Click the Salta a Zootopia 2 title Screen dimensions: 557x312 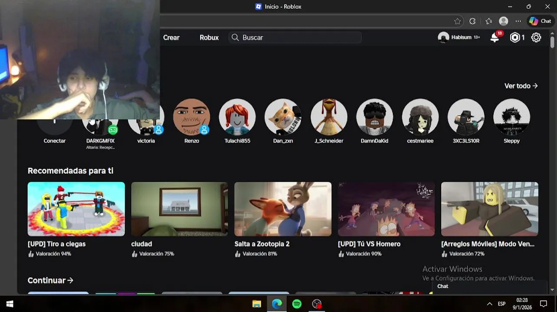pyautogui.click(x=262, y=244)
